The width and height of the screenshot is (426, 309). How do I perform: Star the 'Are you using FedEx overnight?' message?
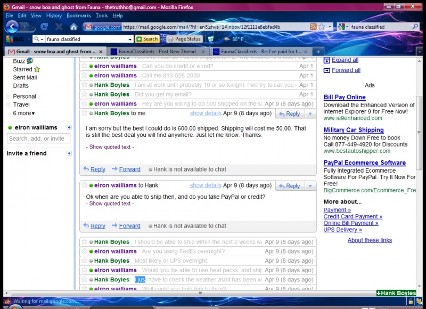pyautogui.click(x=85, y=251)
